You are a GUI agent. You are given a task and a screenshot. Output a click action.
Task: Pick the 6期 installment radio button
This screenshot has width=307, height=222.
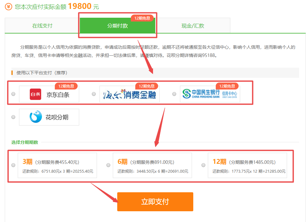108,165
